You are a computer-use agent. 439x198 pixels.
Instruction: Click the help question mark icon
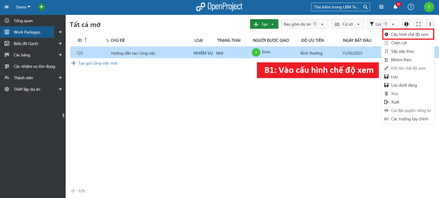[411, 7]
